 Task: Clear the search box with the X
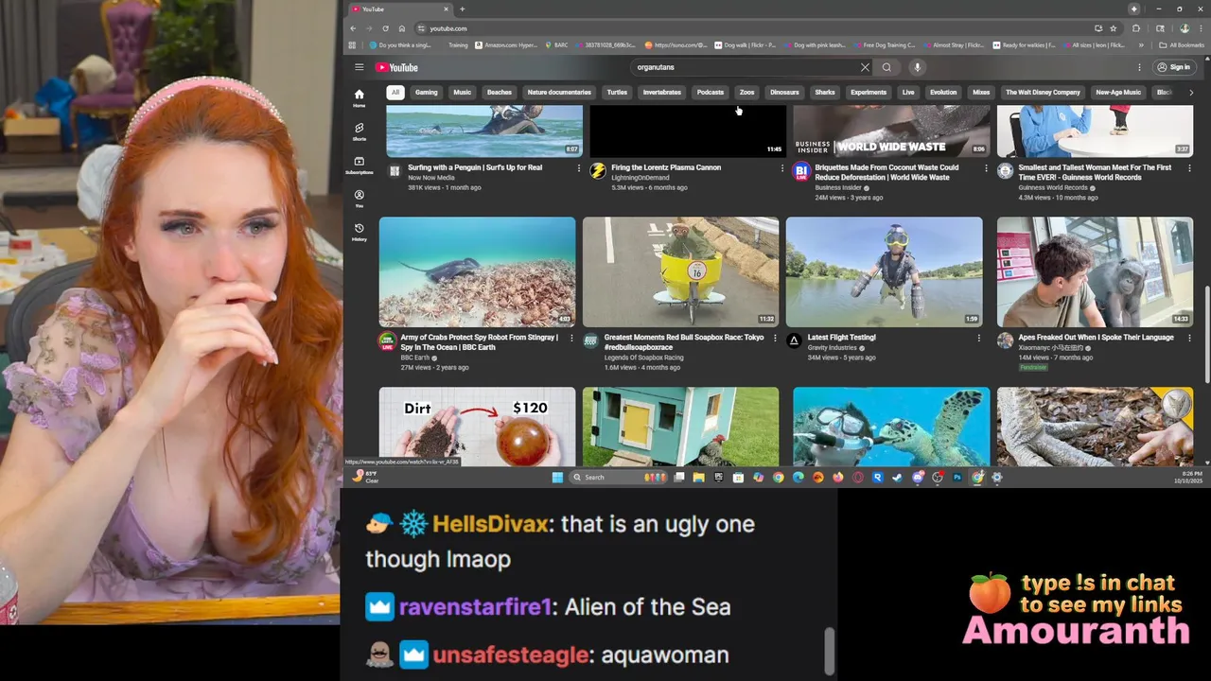pyautogui.click(x=865, y=67)
